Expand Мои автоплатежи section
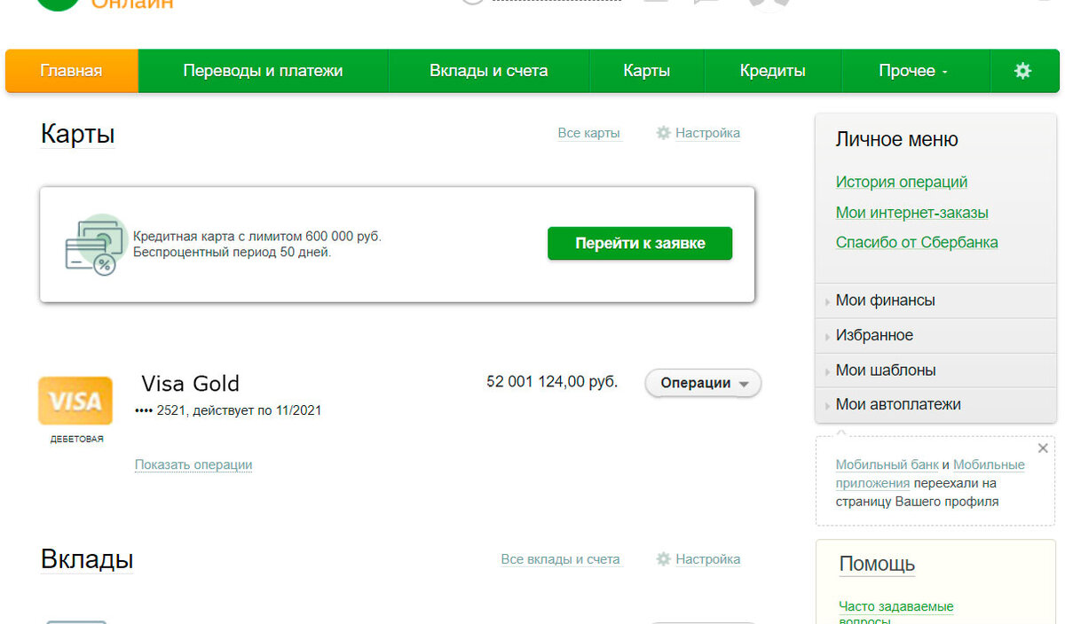This screenshot has height=624, width=1065. tap(935, 404)
